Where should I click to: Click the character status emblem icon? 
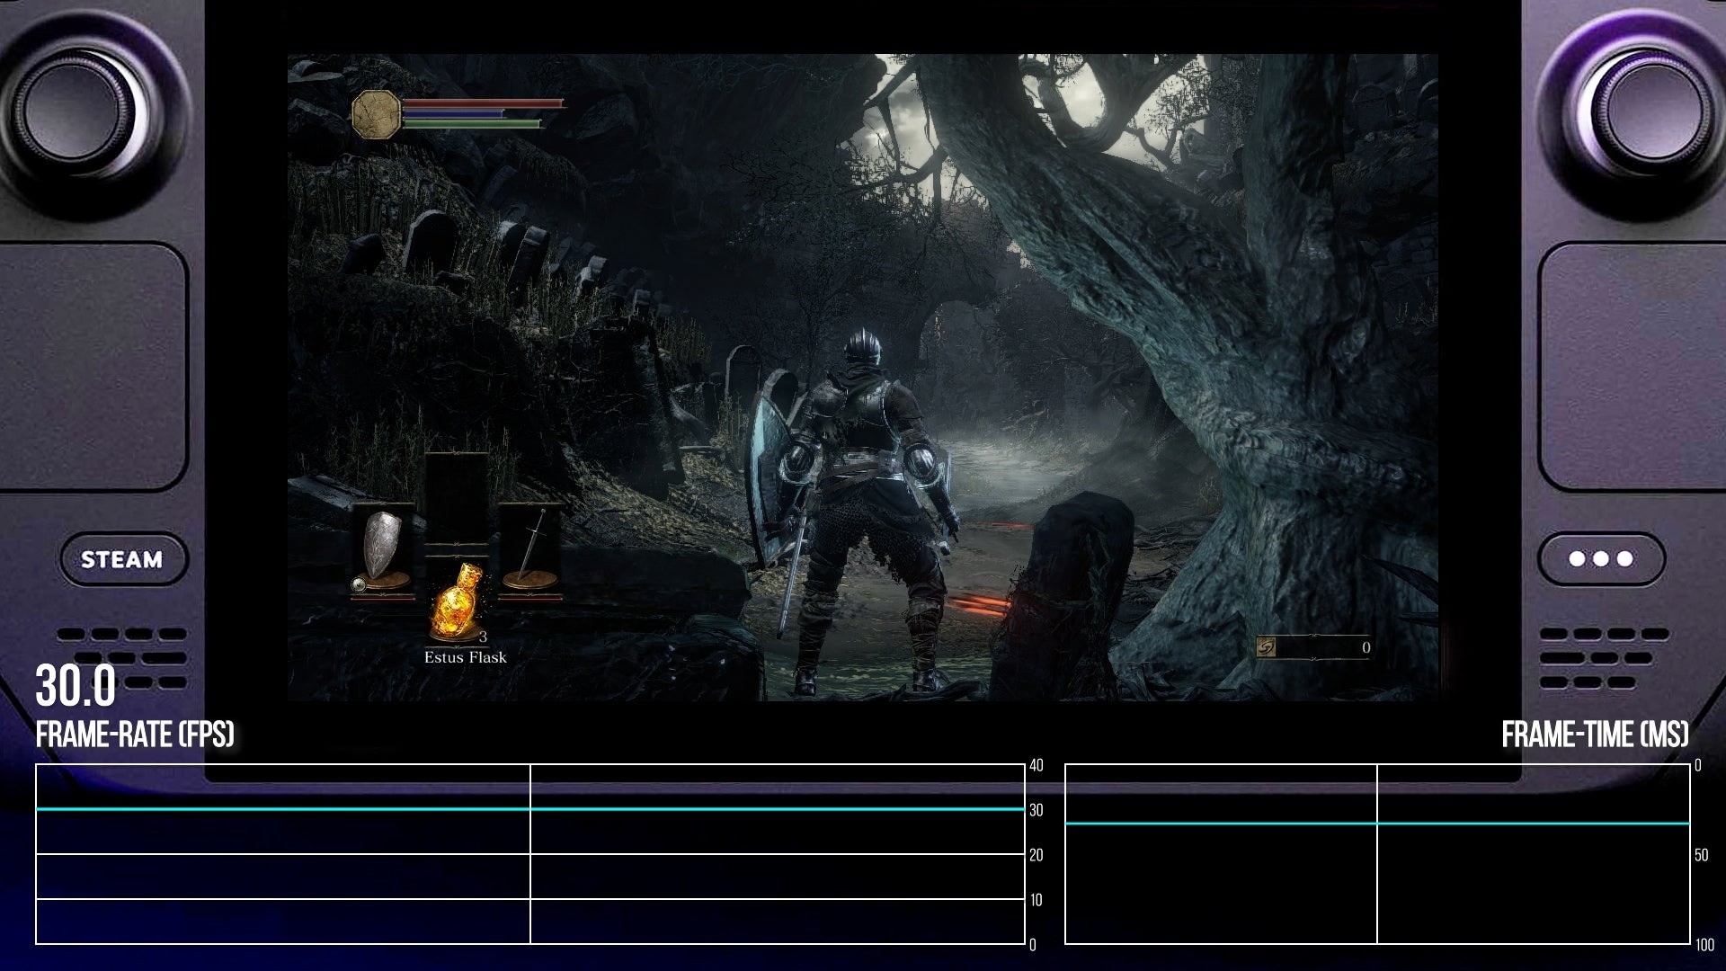(x=376, y=114)
